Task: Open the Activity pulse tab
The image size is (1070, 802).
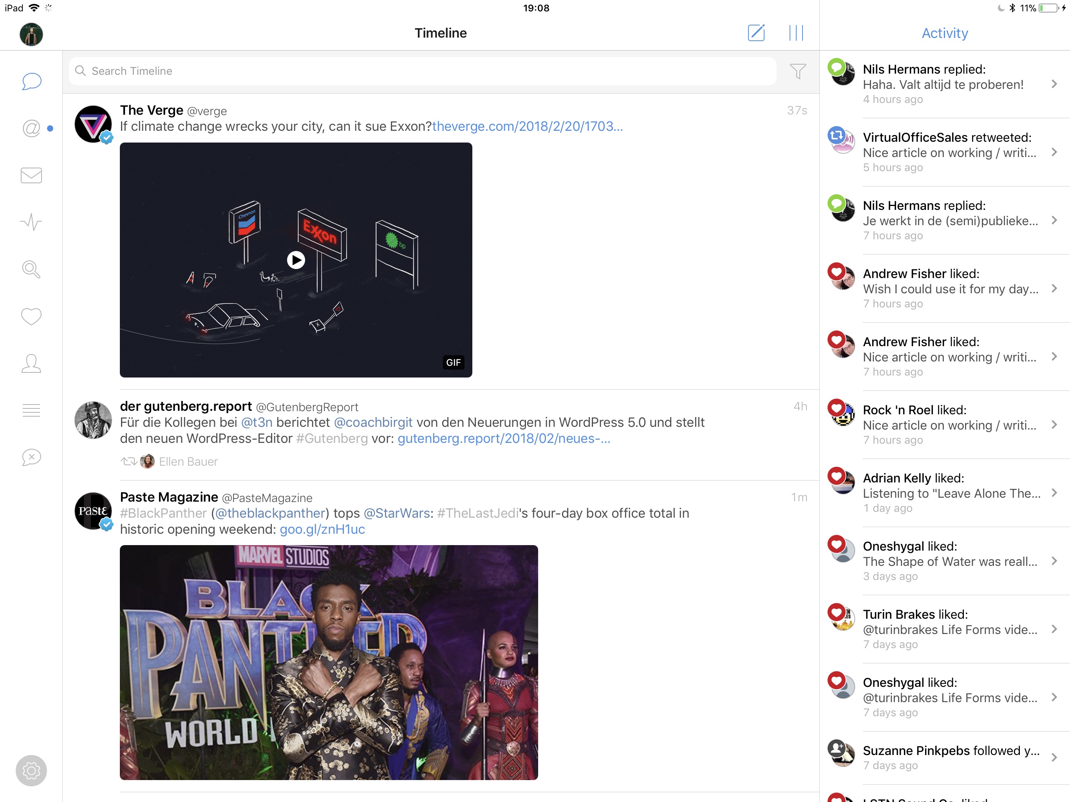Action: [x=31, y=222]
